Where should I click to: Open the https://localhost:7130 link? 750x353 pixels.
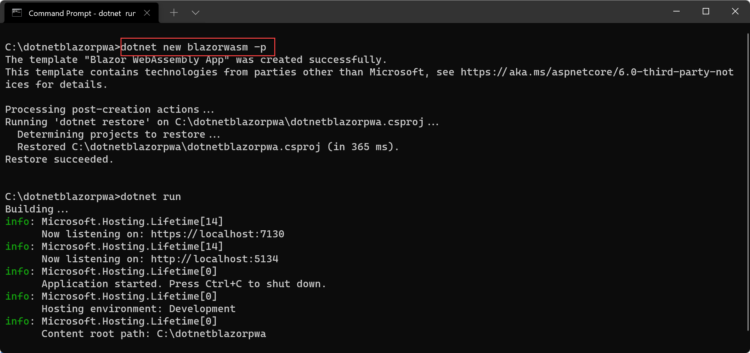tap(217, 234)
